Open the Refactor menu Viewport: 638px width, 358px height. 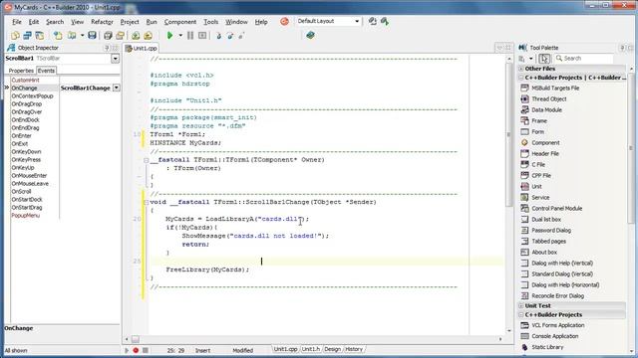[102, 22]
